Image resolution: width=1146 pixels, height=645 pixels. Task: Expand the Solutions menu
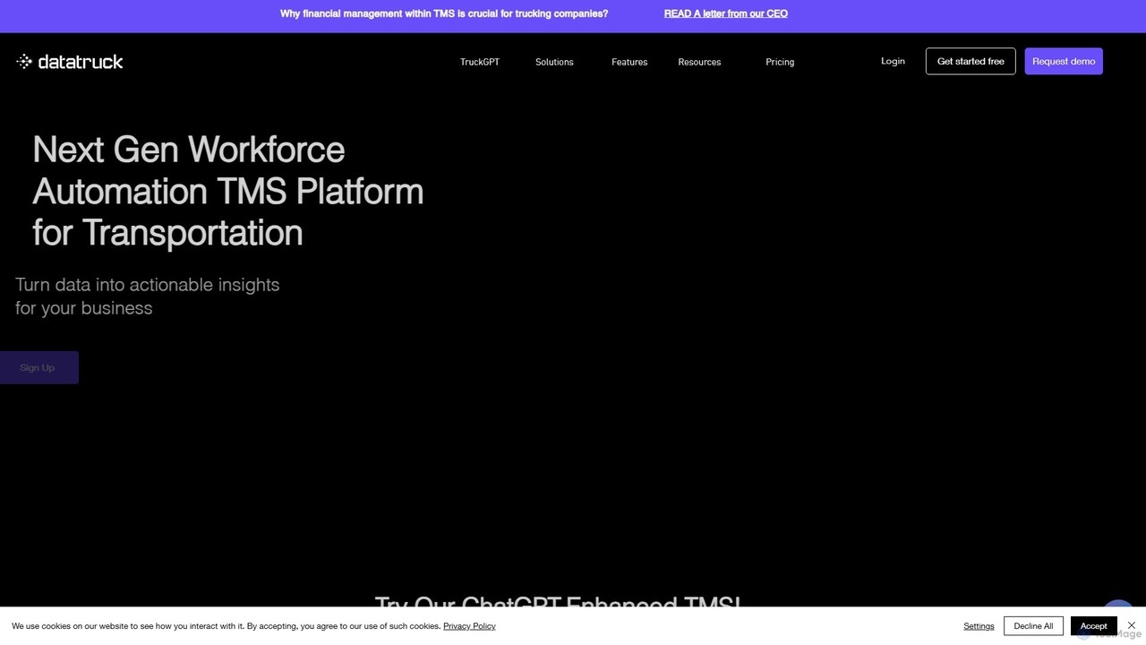point(554,62)
